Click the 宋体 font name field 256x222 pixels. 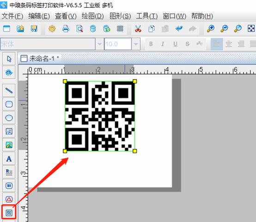tap(48, 44)
